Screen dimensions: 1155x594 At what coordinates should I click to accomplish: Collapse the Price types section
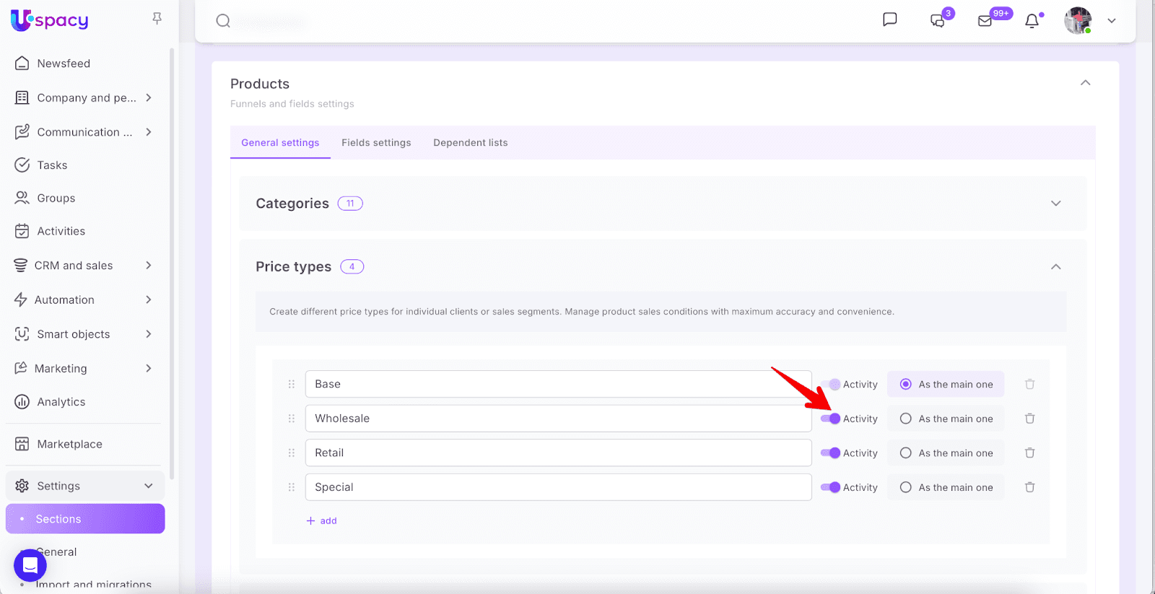(x=1055, y=267)
